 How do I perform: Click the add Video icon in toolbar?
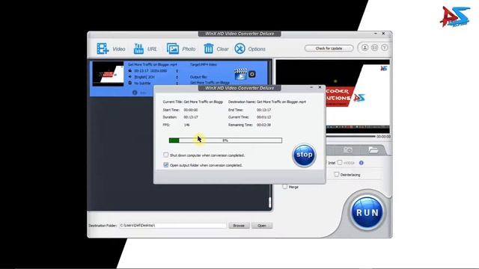(x=103, y=49)
